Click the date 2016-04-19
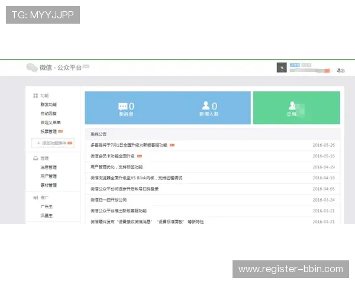 tap(324, 178)
